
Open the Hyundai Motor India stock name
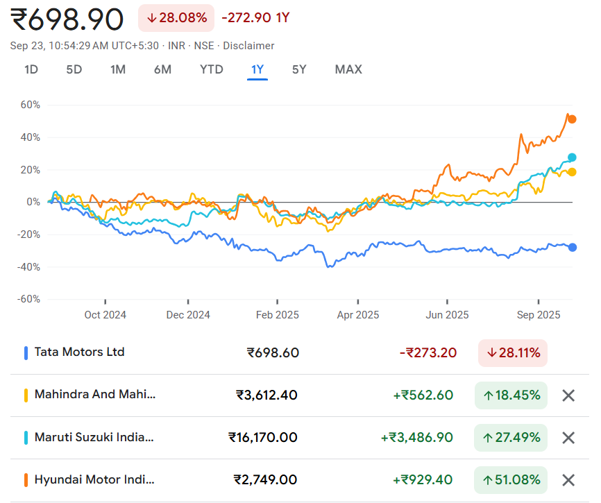tap(95, 480)
